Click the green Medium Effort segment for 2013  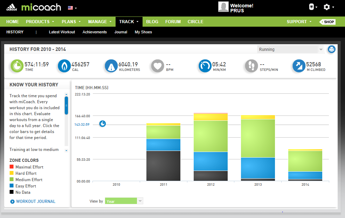(257, 138)
